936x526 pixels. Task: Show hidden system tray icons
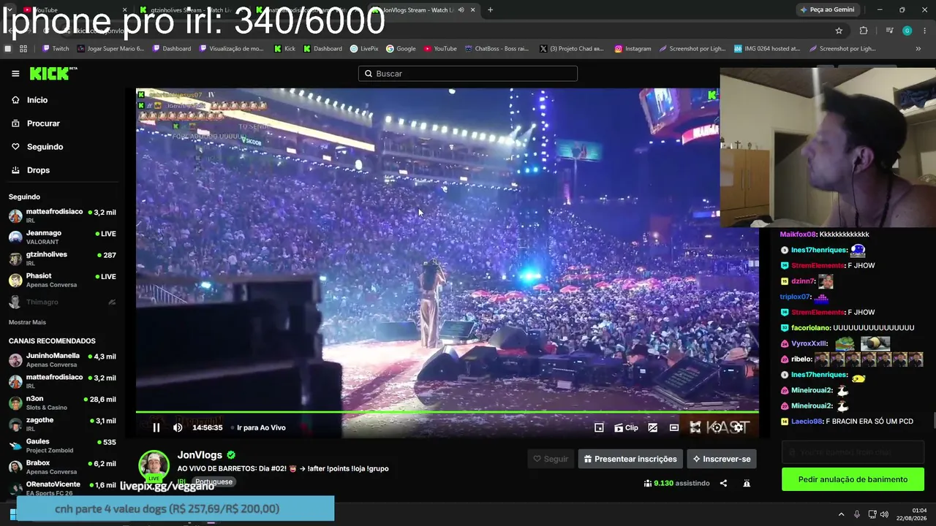(x=841, y=515)
